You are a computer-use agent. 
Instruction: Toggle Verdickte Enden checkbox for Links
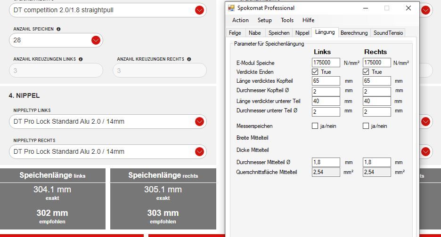[315, 72]
